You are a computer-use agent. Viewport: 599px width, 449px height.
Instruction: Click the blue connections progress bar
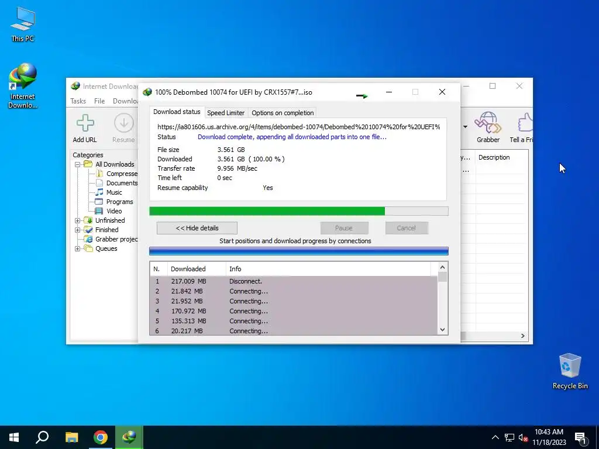(x=299, y=251)
